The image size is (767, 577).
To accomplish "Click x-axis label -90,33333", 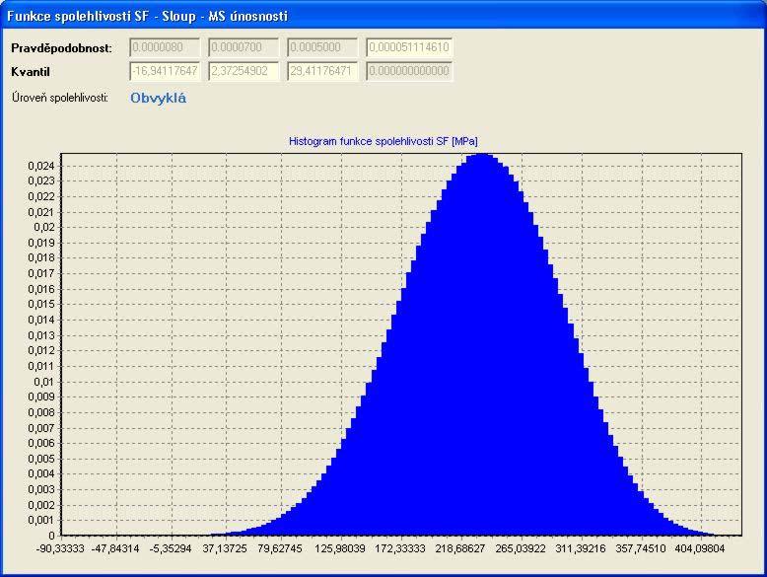I will 60,548.
